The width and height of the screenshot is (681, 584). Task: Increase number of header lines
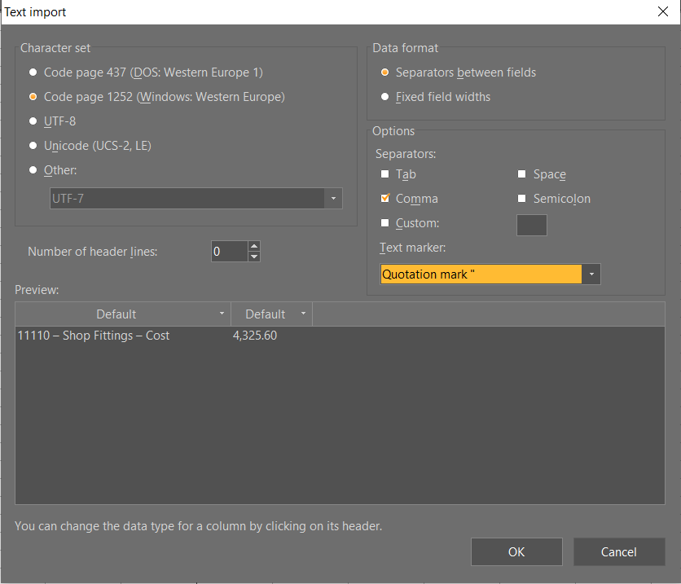254,247
